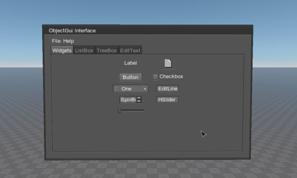This screenshot has width=297, height=178.
Task: Decrease value with the SpinBox down arrow
Action: click(x=139, y=101)
